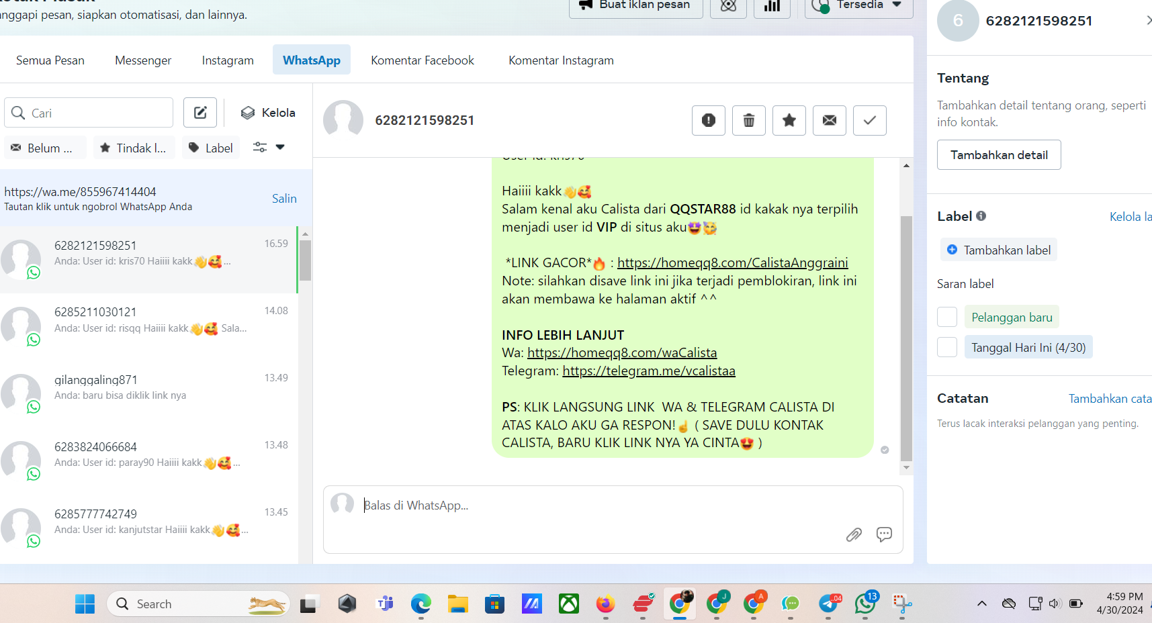The height and width of the screenshot is (623, 1152).
Task: Open Komentar Instagram tab
Action: [561, 60]
